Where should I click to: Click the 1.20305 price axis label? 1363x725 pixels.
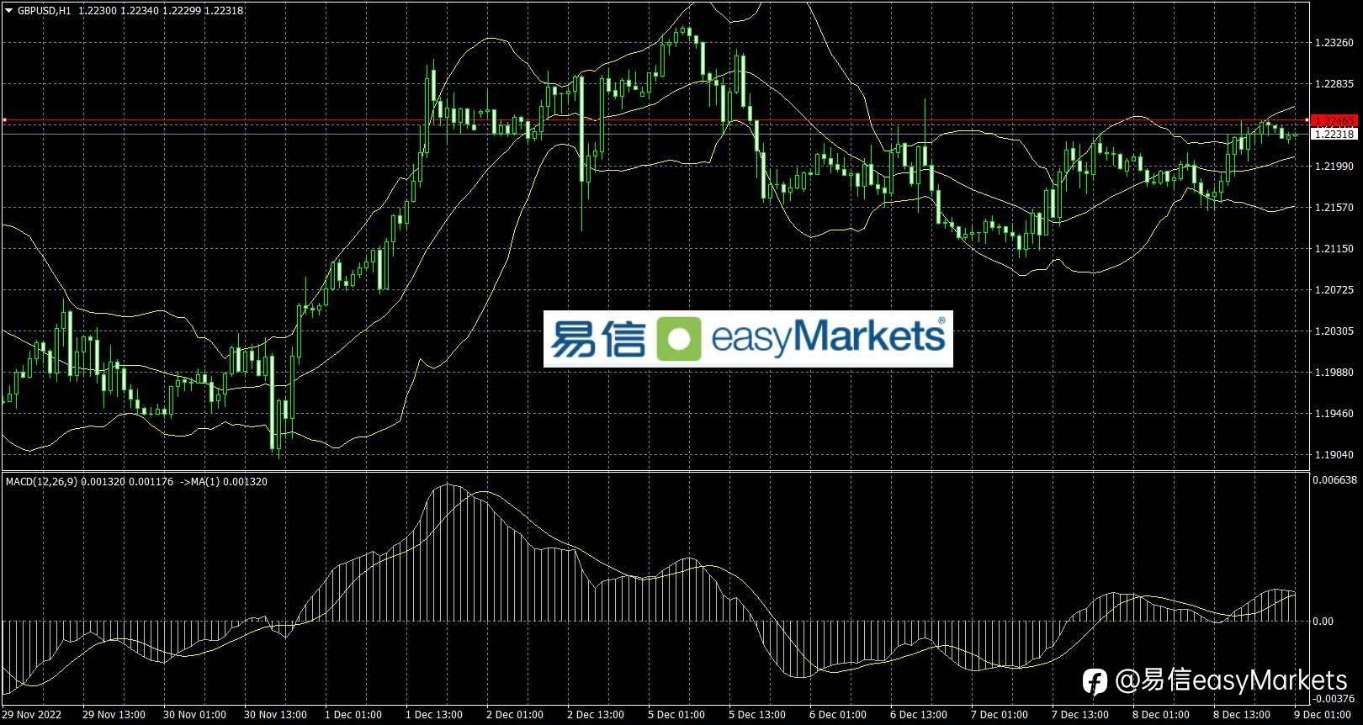1334,331
